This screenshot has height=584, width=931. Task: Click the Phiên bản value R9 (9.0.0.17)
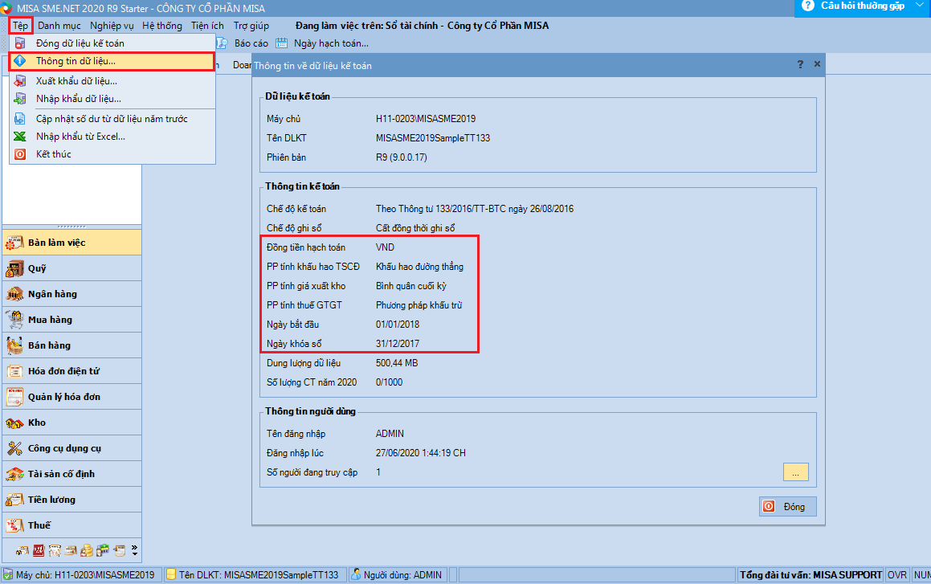pyautogui.click(x=402, y=157)
